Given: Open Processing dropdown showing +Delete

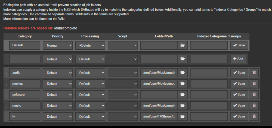Looking at the screenshot, I should 90,45.
